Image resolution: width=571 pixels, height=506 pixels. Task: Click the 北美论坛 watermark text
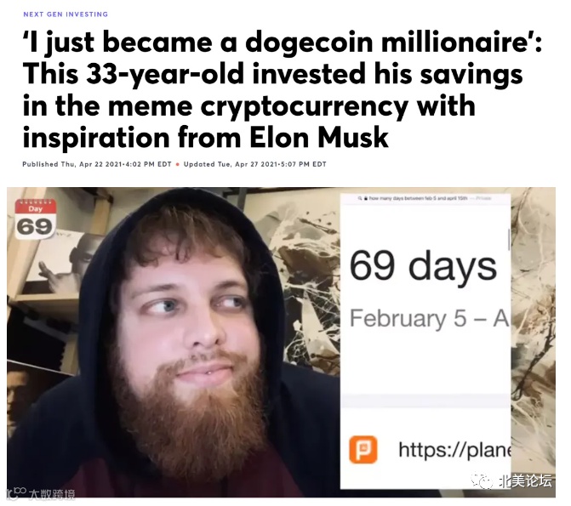526,481
